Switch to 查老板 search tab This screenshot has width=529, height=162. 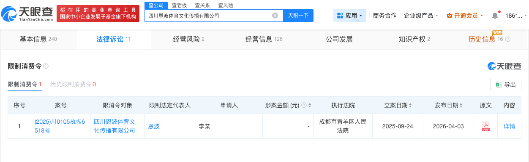(179, 5)
